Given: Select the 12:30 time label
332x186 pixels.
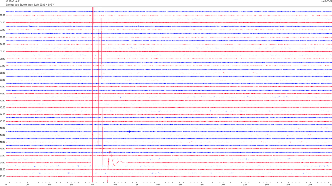Looking at the screenshot, I should [2, 101].
